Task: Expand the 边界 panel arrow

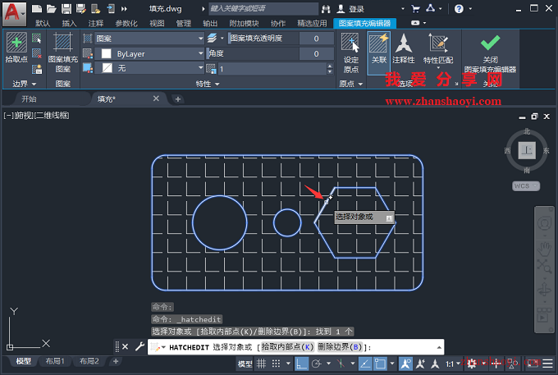Action: [x=34, y=85]
